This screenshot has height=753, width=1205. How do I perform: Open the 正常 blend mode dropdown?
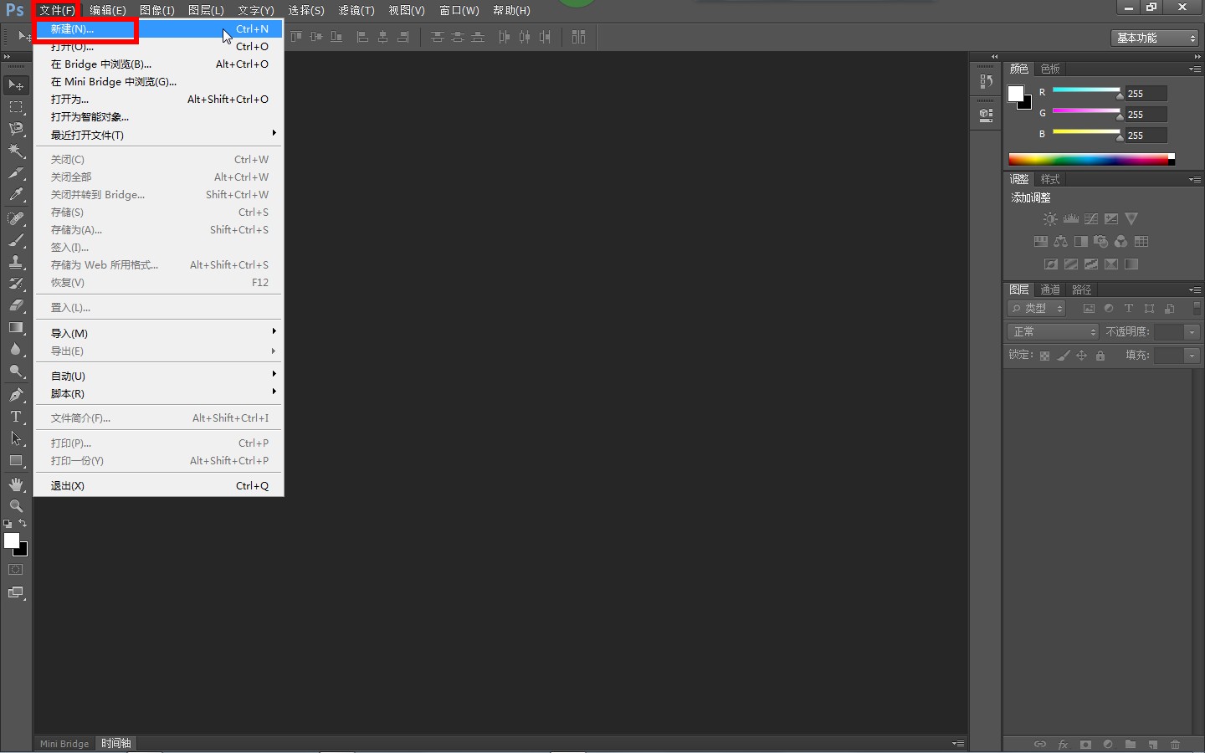coord(1053,332)
